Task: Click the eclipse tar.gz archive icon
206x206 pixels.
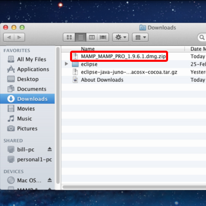Action: coord(75,72)
